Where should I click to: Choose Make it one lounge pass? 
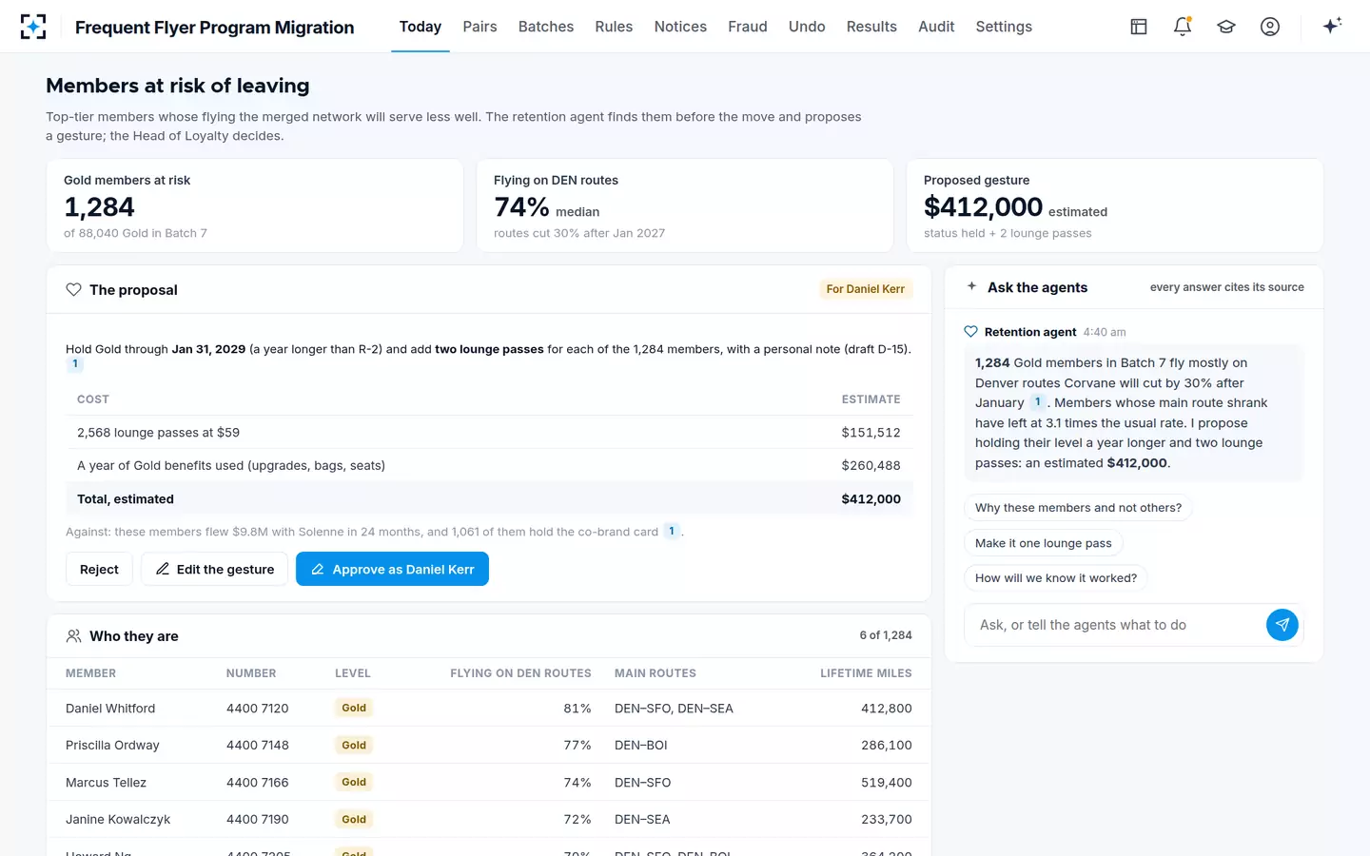click(x=1044, y=543)
